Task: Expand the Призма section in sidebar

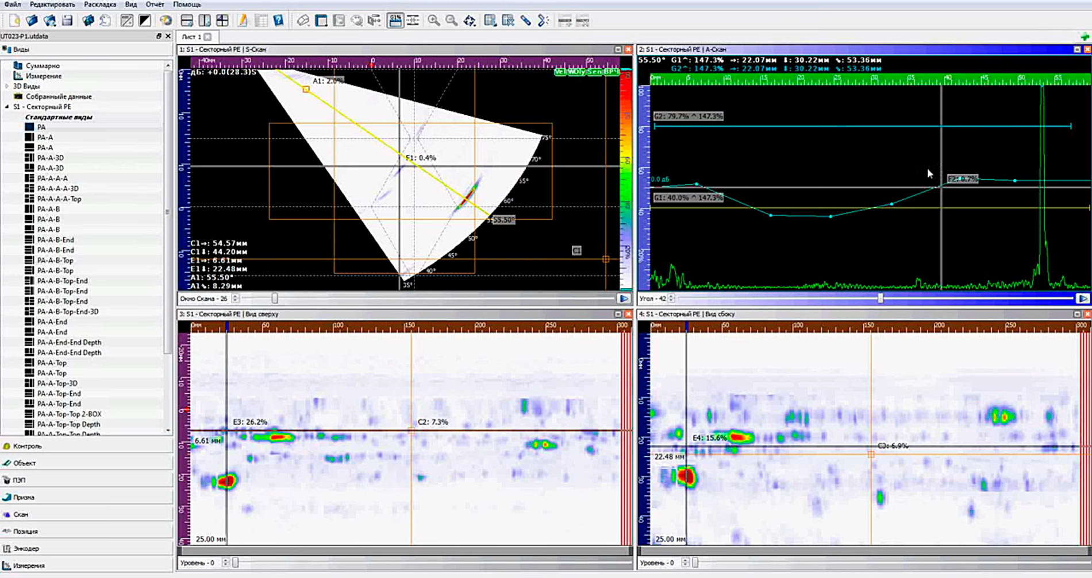Action: click(24, 497)
